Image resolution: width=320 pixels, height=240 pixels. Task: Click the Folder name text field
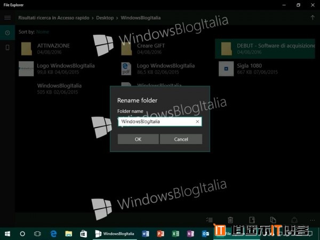tap(160, 122)
